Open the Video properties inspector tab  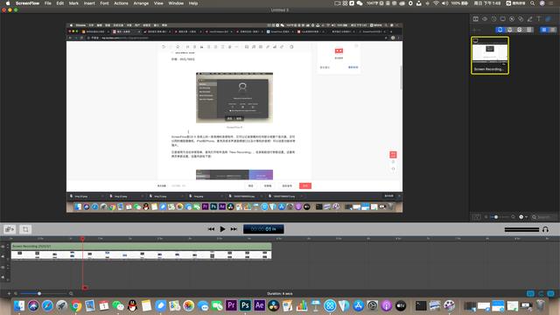[x=476, y=19]
